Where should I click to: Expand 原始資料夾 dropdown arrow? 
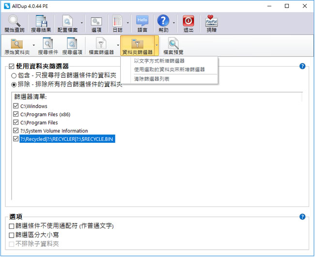click(x=34, y=45)
